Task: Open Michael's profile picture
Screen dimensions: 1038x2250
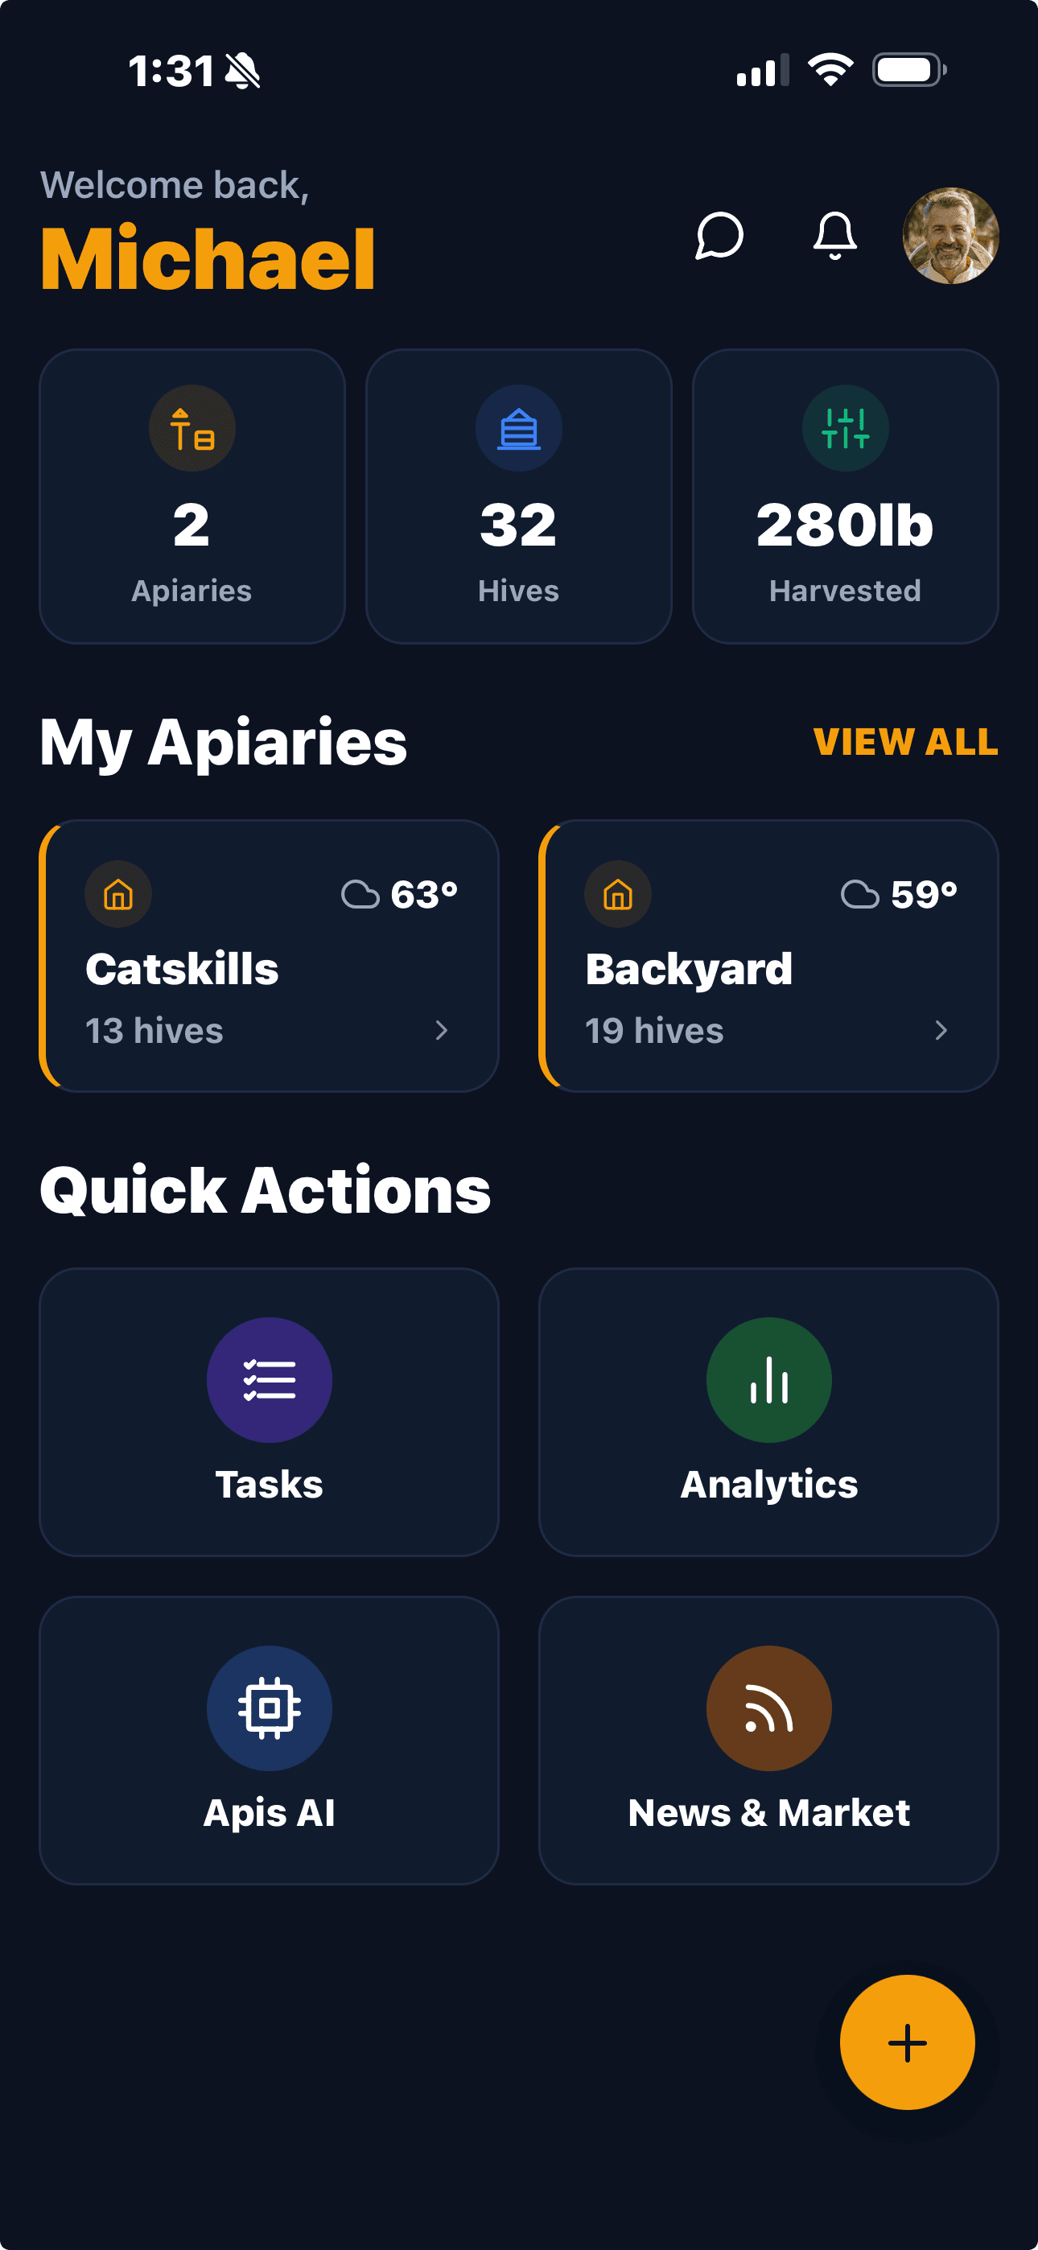Action: coord(948,237)
